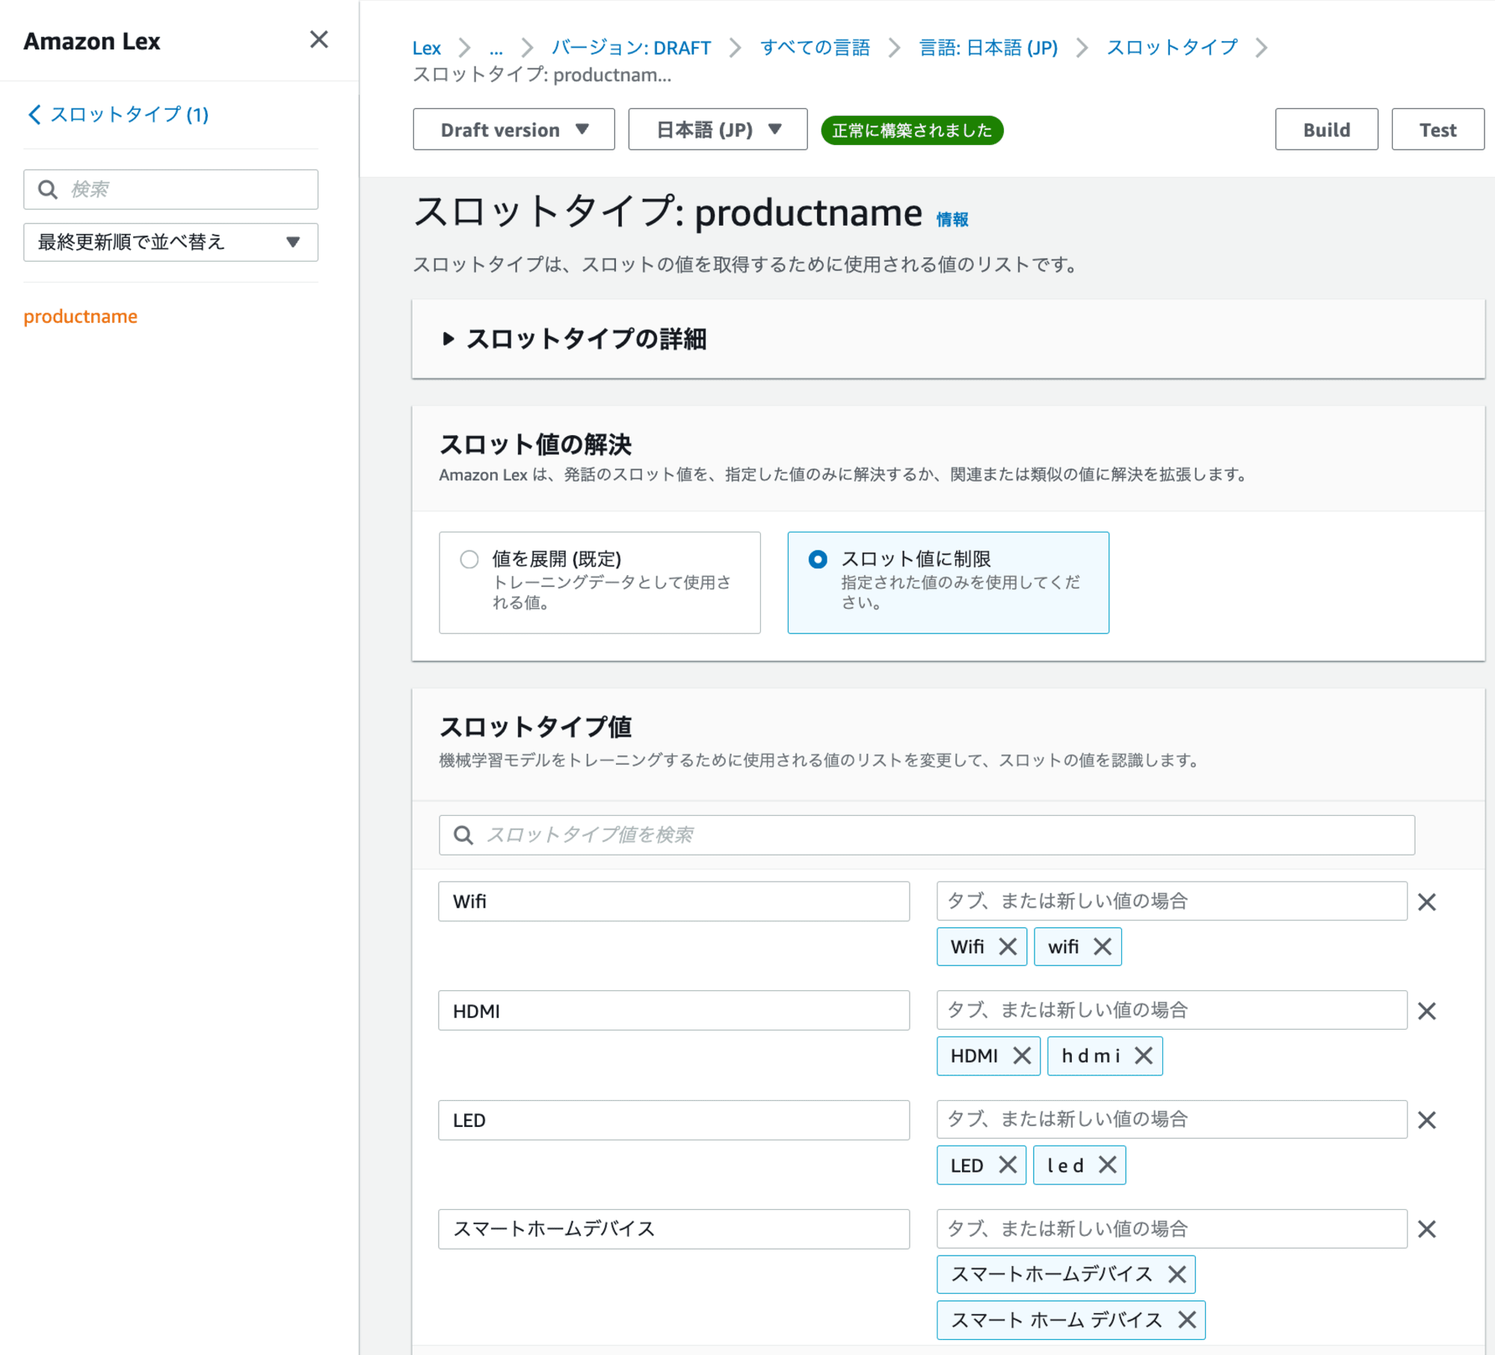
Task: Click the Build button
Action: [x=1326, y=129]
